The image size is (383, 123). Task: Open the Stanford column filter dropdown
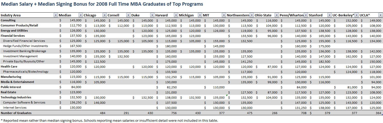[x=329, y=15]
